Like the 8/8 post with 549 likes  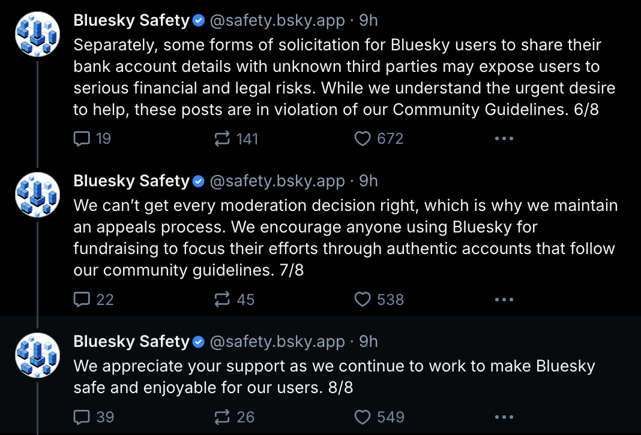click(379, 417)
